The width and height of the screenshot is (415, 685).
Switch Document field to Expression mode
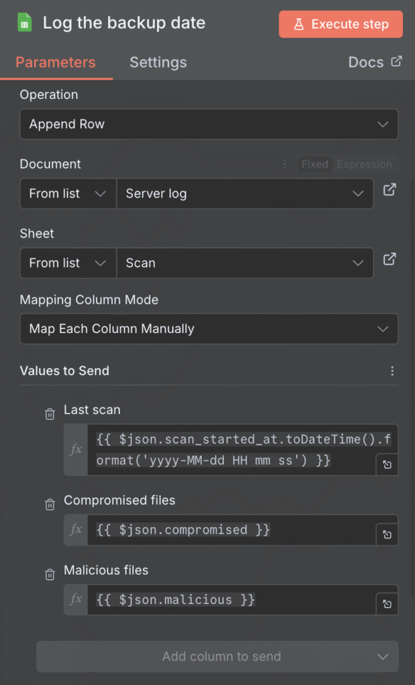coord(364,164)
